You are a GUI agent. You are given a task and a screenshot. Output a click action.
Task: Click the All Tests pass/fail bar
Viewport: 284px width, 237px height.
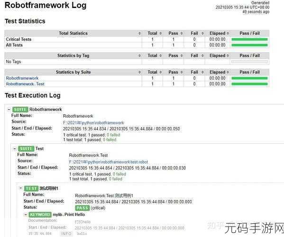(249, 45)
